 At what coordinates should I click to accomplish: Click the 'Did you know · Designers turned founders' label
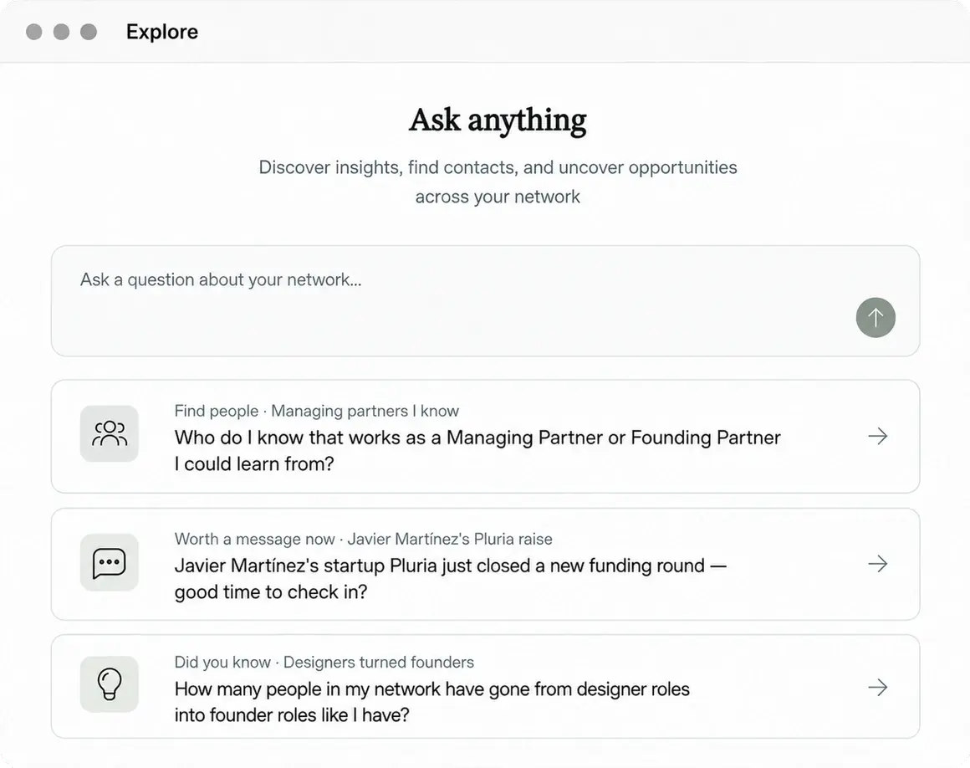324,663
